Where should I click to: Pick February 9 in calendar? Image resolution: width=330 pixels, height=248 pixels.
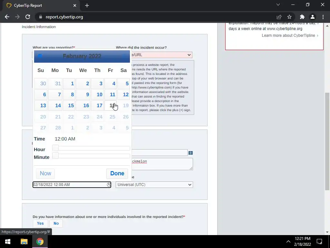tap(83, 95)
